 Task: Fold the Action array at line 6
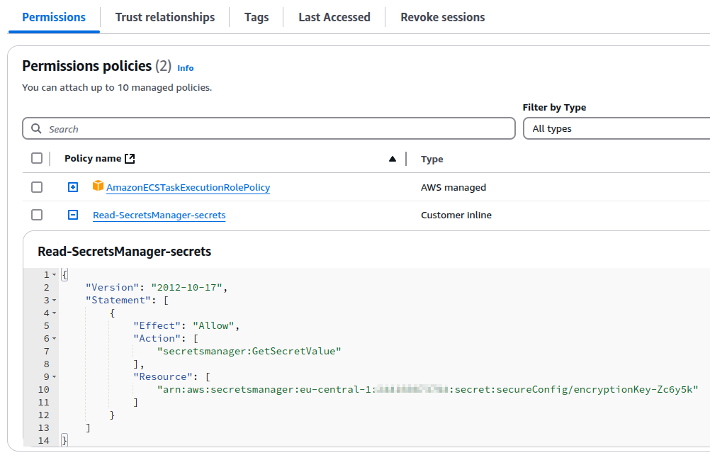point(55,339)
